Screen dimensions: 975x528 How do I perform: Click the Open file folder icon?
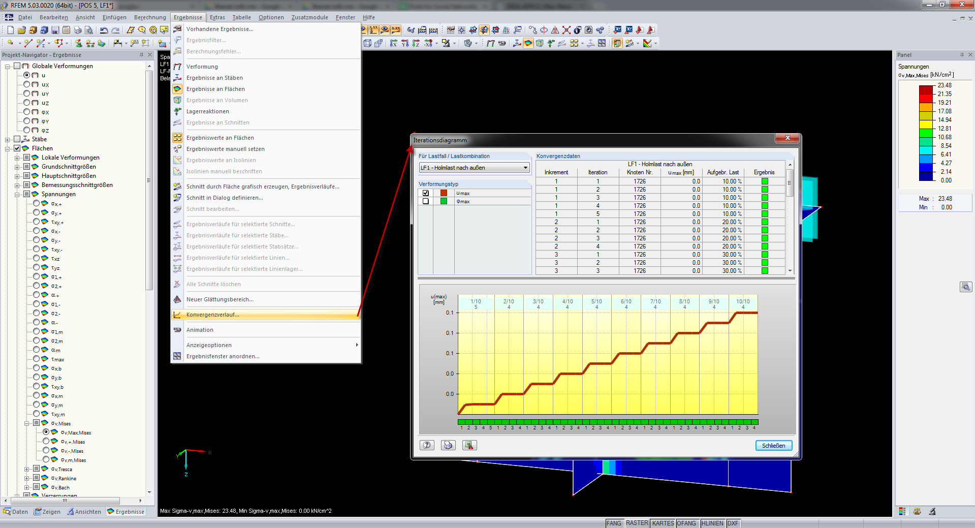coord(22,30)
